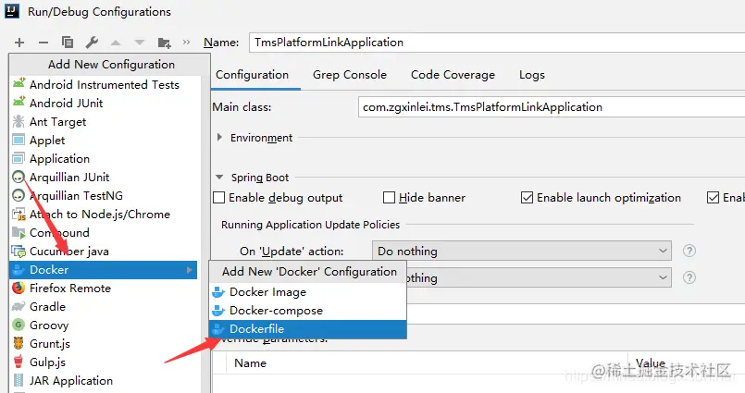Click the Gulp.js cup icon

19,362
